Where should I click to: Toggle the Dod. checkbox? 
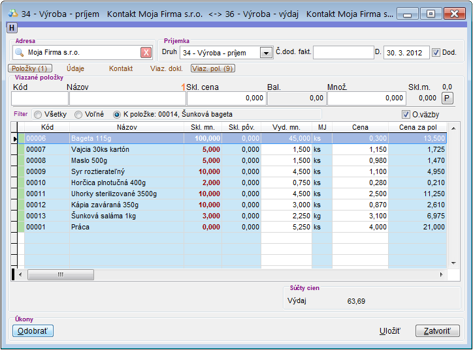pos(436,53)
